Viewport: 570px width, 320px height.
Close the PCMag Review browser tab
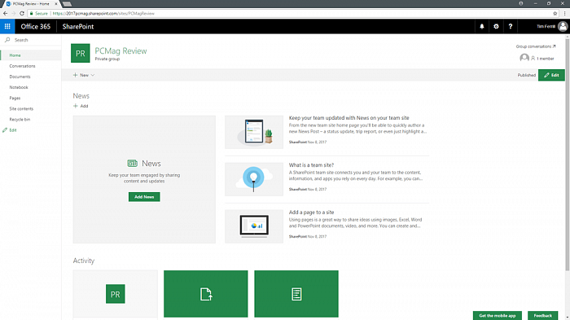56,3
